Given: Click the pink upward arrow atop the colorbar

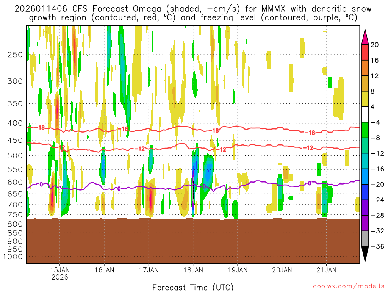Looking at the screenshot, I should [365, 36].
